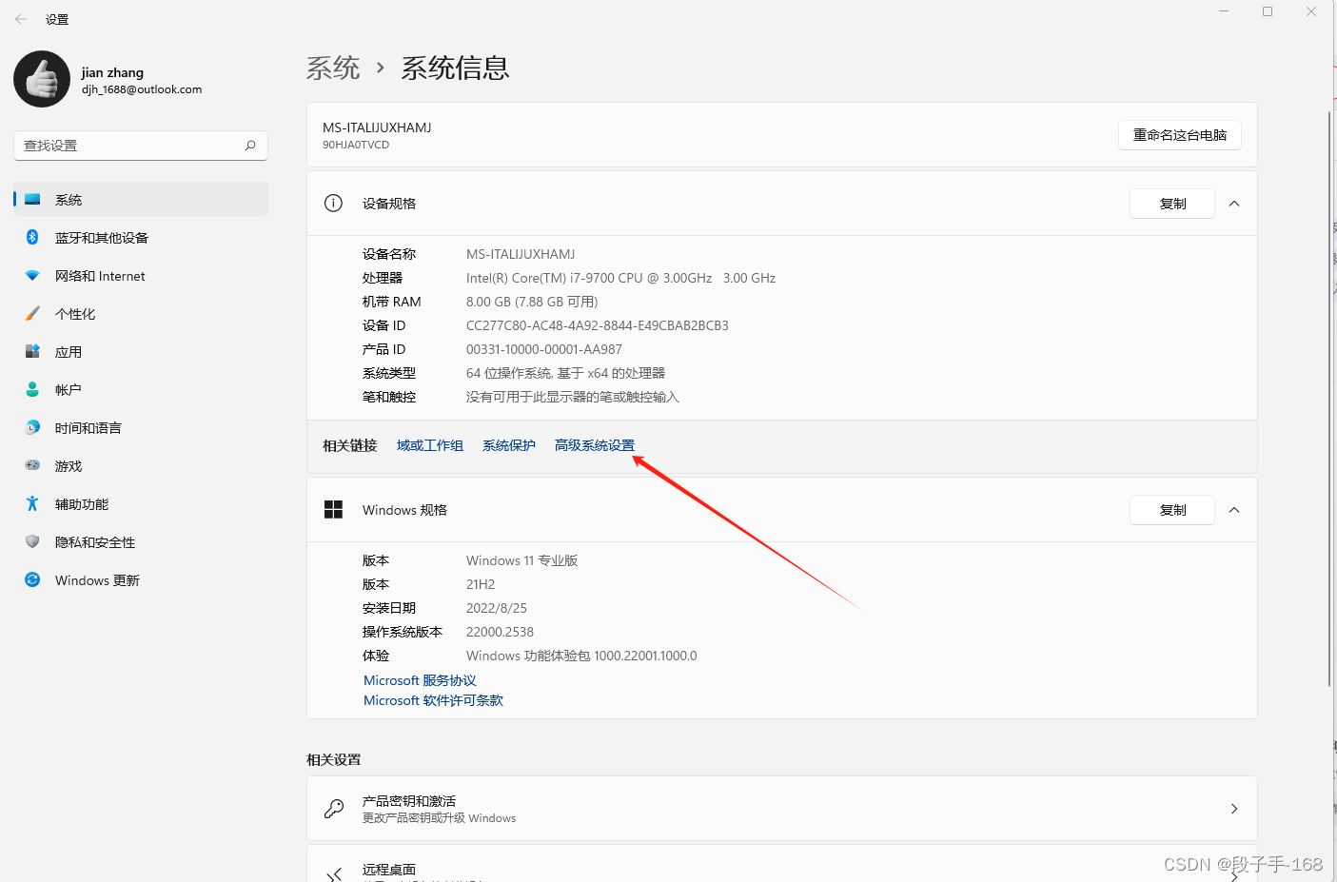Click the sync icon for Windows 更新

32,580
